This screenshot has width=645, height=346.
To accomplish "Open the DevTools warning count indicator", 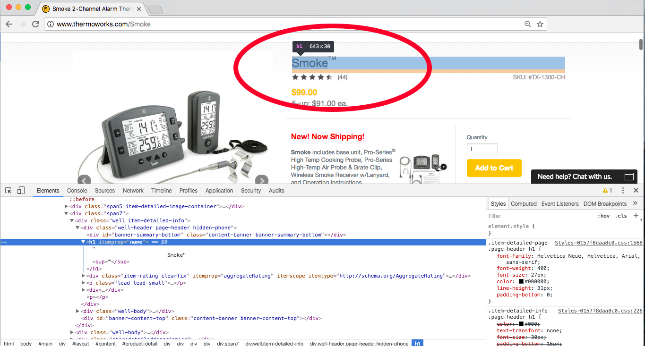I will pyautogui.click(x=608, y=191).
